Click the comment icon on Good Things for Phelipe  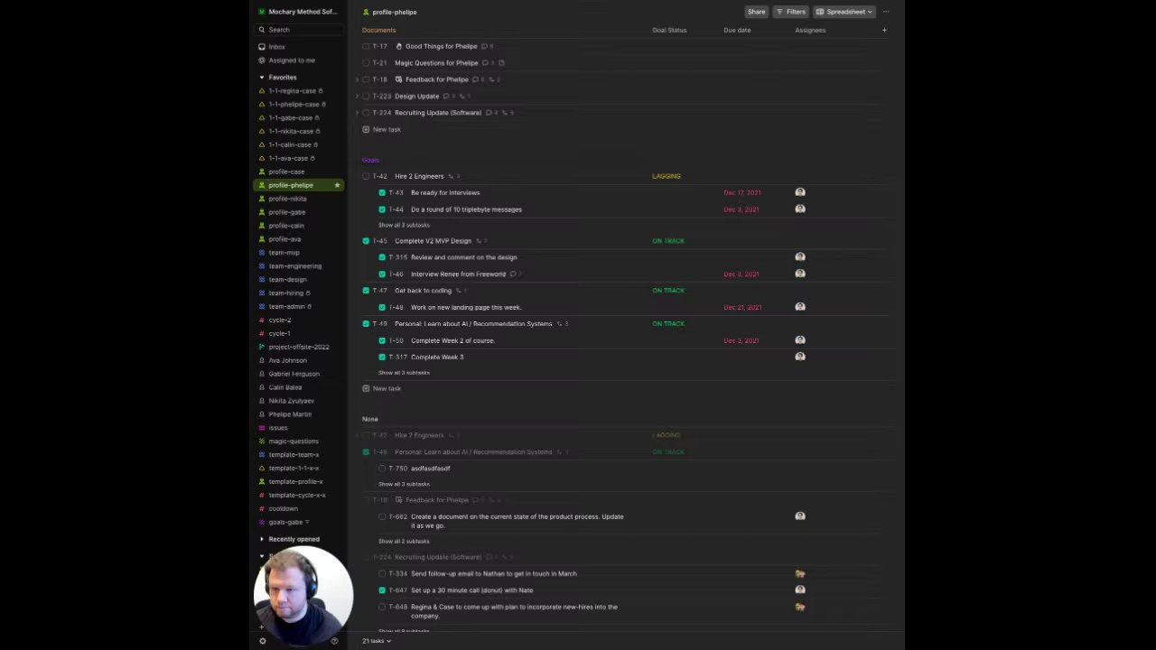pyautogui.click(x=485, y=46)
